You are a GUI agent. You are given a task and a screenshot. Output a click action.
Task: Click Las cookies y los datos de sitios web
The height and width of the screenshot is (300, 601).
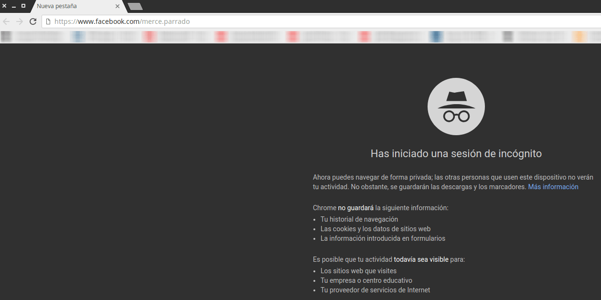[376, 229]
